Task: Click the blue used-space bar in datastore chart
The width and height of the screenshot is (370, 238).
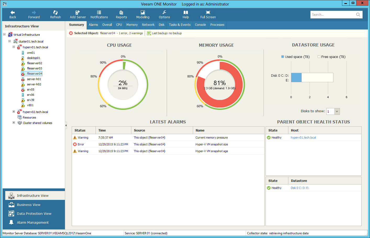Action: tap(296, 78)
